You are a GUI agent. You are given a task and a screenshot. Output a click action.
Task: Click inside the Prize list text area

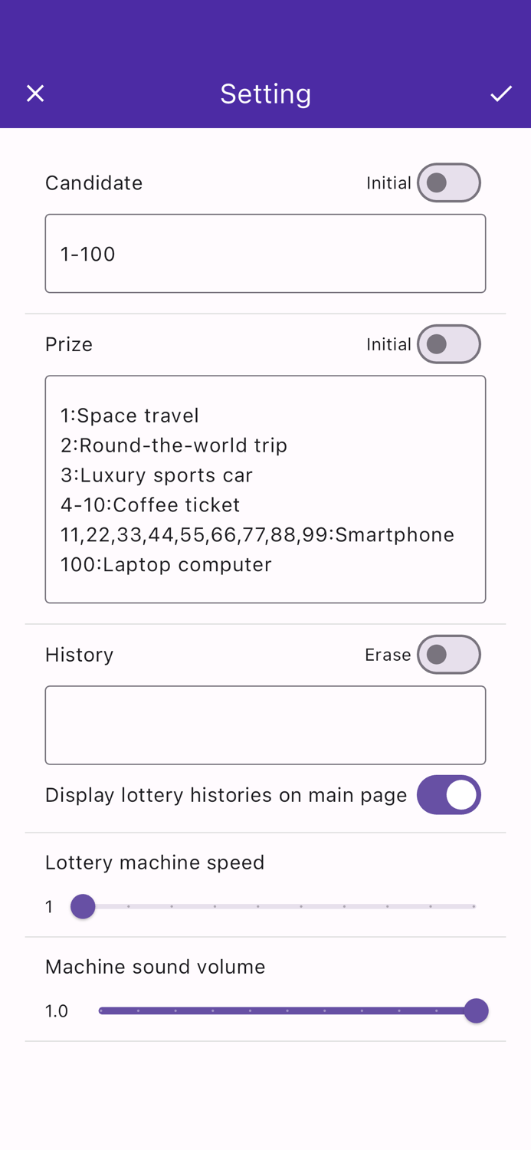pos(265,488)
